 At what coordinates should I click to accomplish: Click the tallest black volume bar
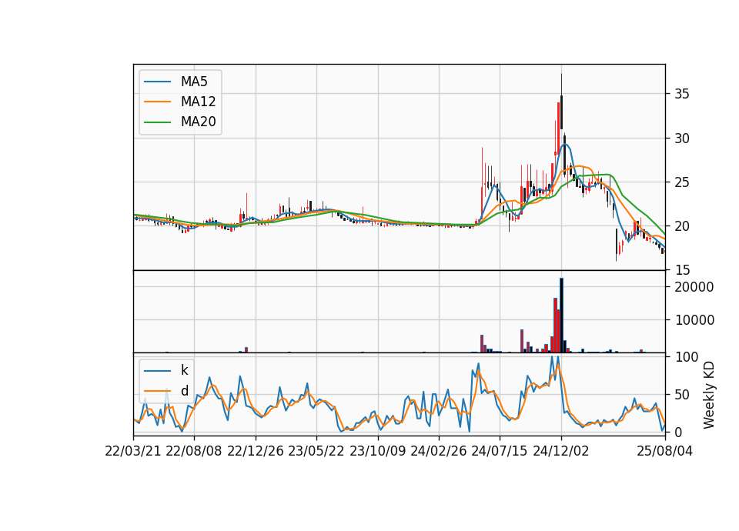click(x=561, y=316)
